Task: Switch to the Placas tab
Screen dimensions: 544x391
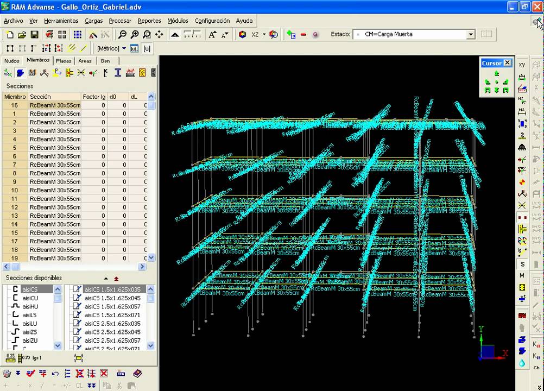Action: (64, 61)
